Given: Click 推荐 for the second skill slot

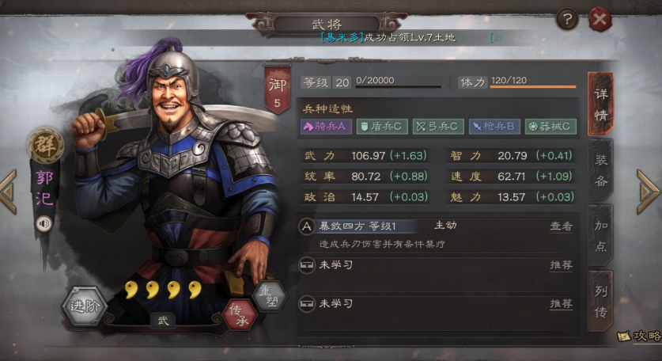Looking at the screenshot, I should (x=561, y=265).
